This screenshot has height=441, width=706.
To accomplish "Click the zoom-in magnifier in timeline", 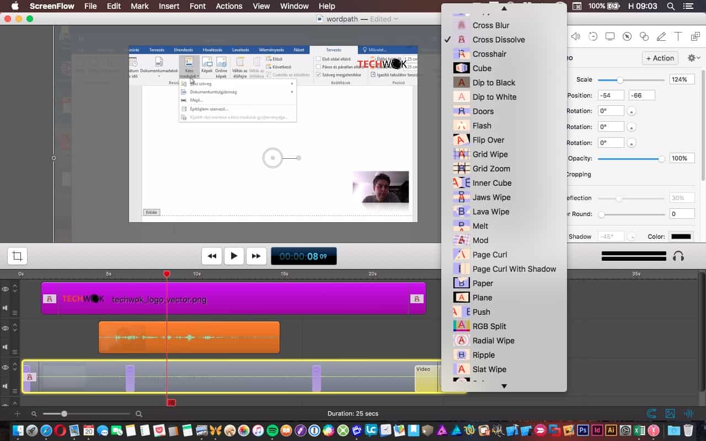I will tap(139, 413).
